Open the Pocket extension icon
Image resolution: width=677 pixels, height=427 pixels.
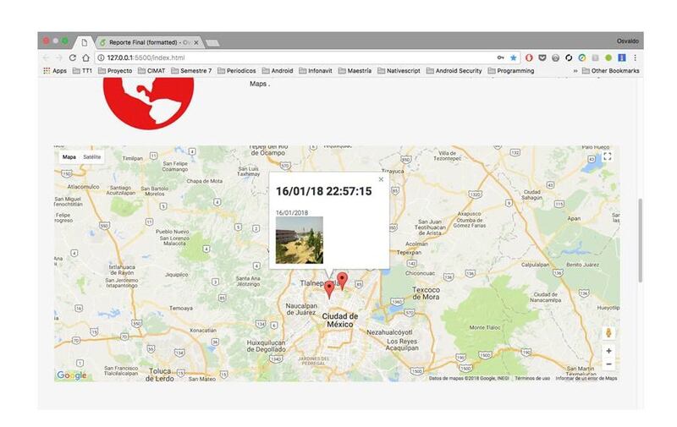[x=542, y=57]
